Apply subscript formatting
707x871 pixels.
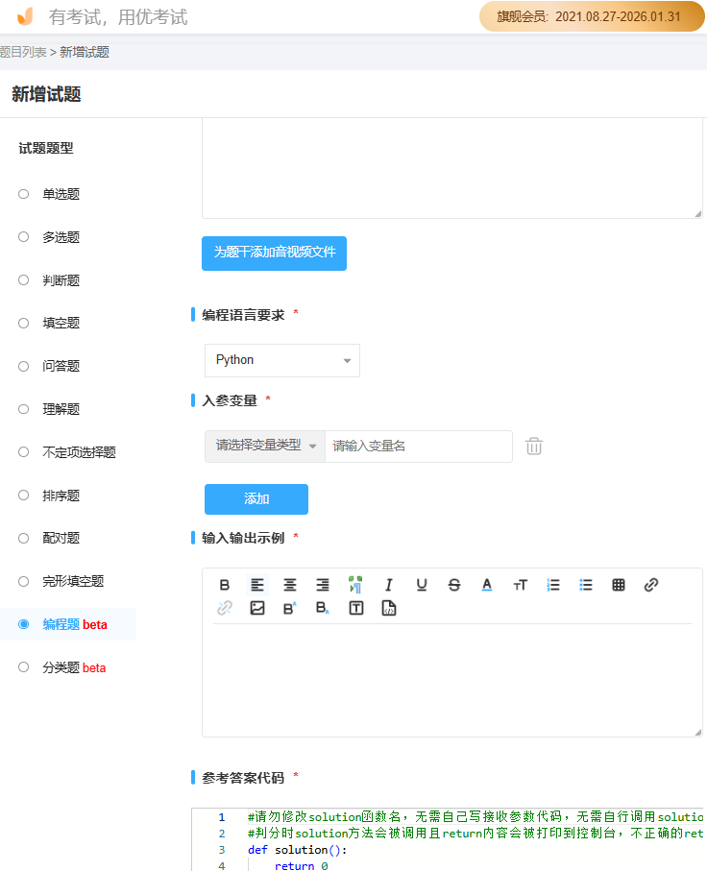coord(323,608)
